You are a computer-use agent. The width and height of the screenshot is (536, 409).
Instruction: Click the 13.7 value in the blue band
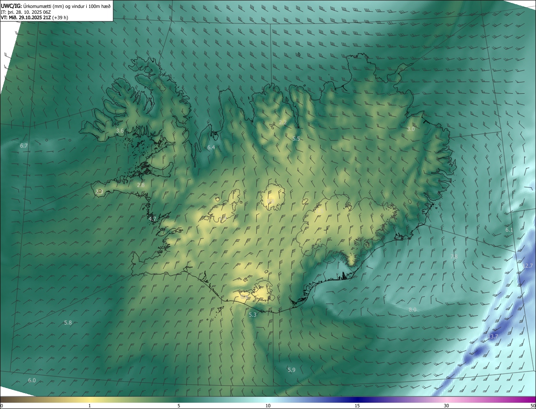493,337
